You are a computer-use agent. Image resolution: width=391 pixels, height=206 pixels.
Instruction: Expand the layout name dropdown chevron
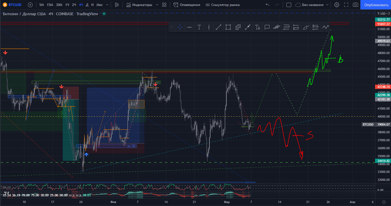328,5
